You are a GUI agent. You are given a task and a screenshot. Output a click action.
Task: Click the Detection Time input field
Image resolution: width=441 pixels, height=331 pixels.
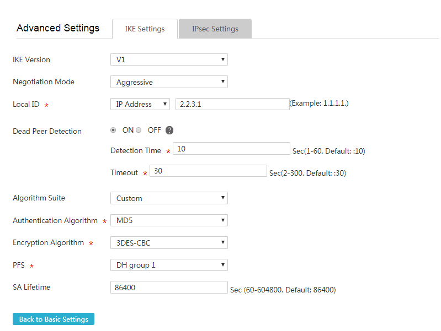click(231, 149)
